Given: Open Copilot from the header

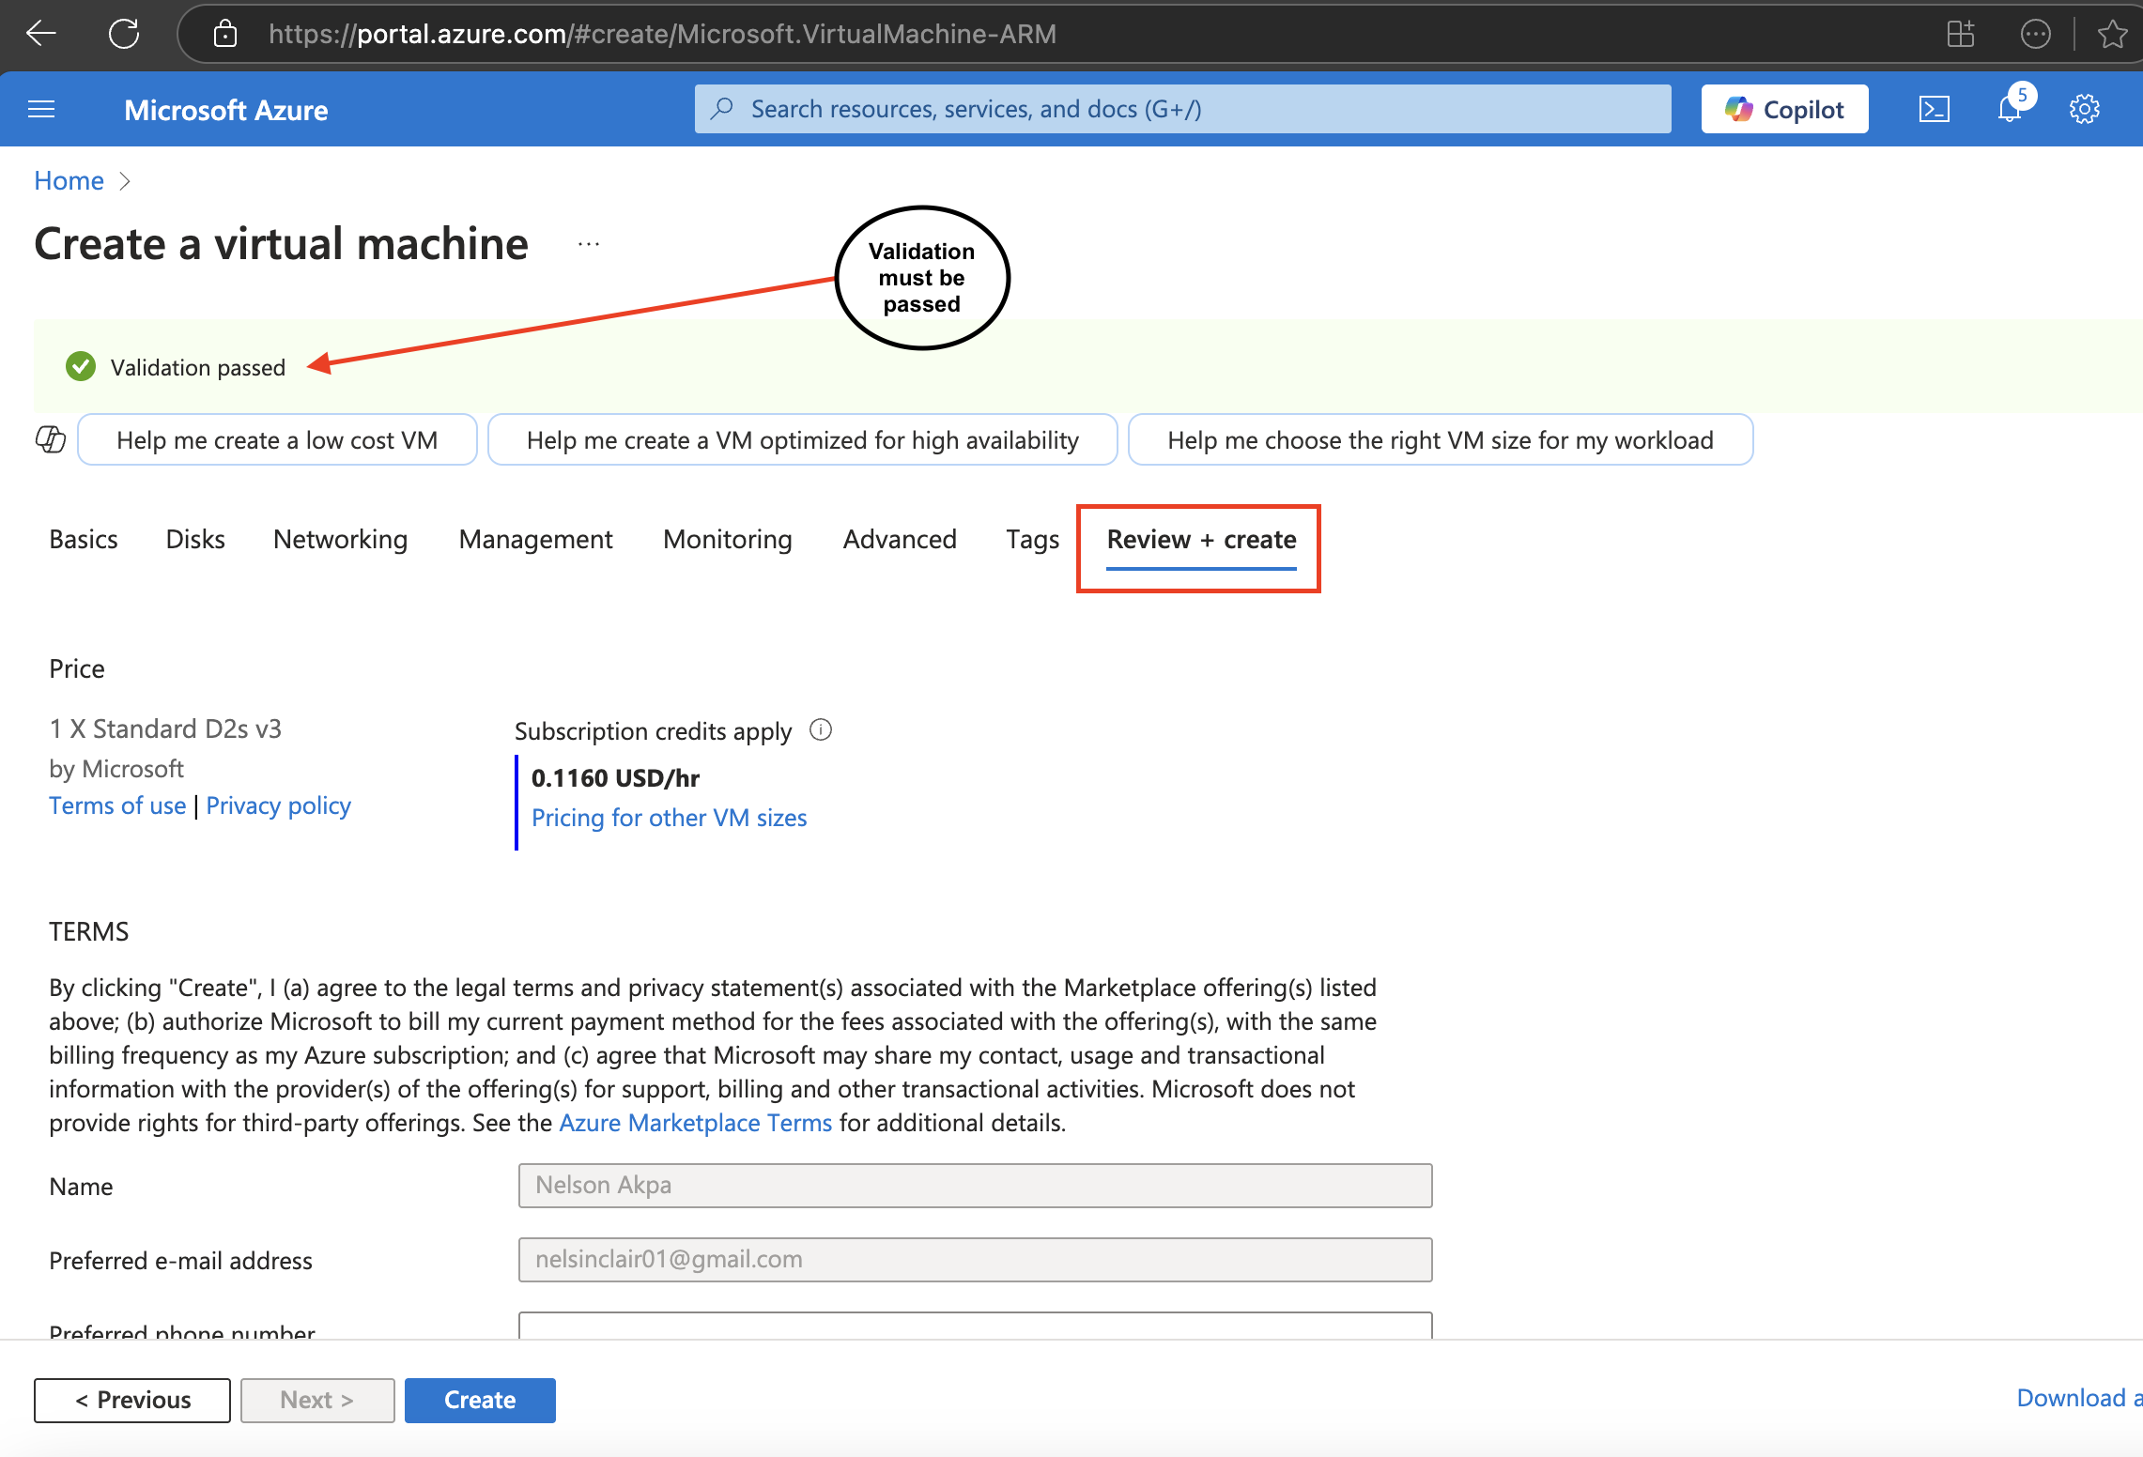Looking at the screenshot, I should point(1784,109).
